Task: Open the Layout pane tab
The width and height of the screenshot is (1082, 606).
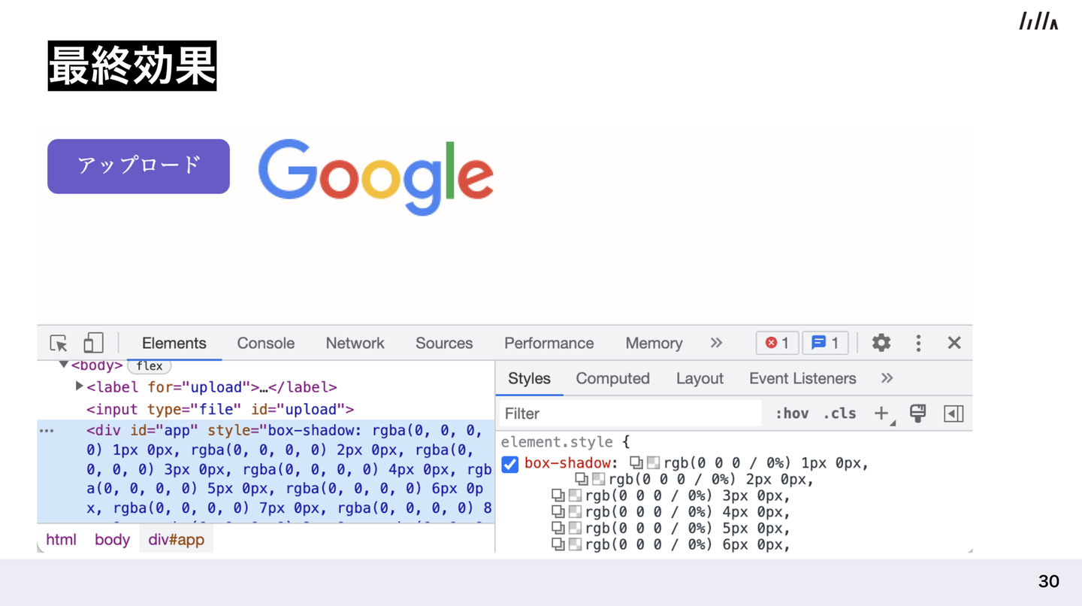Action: 700,378
